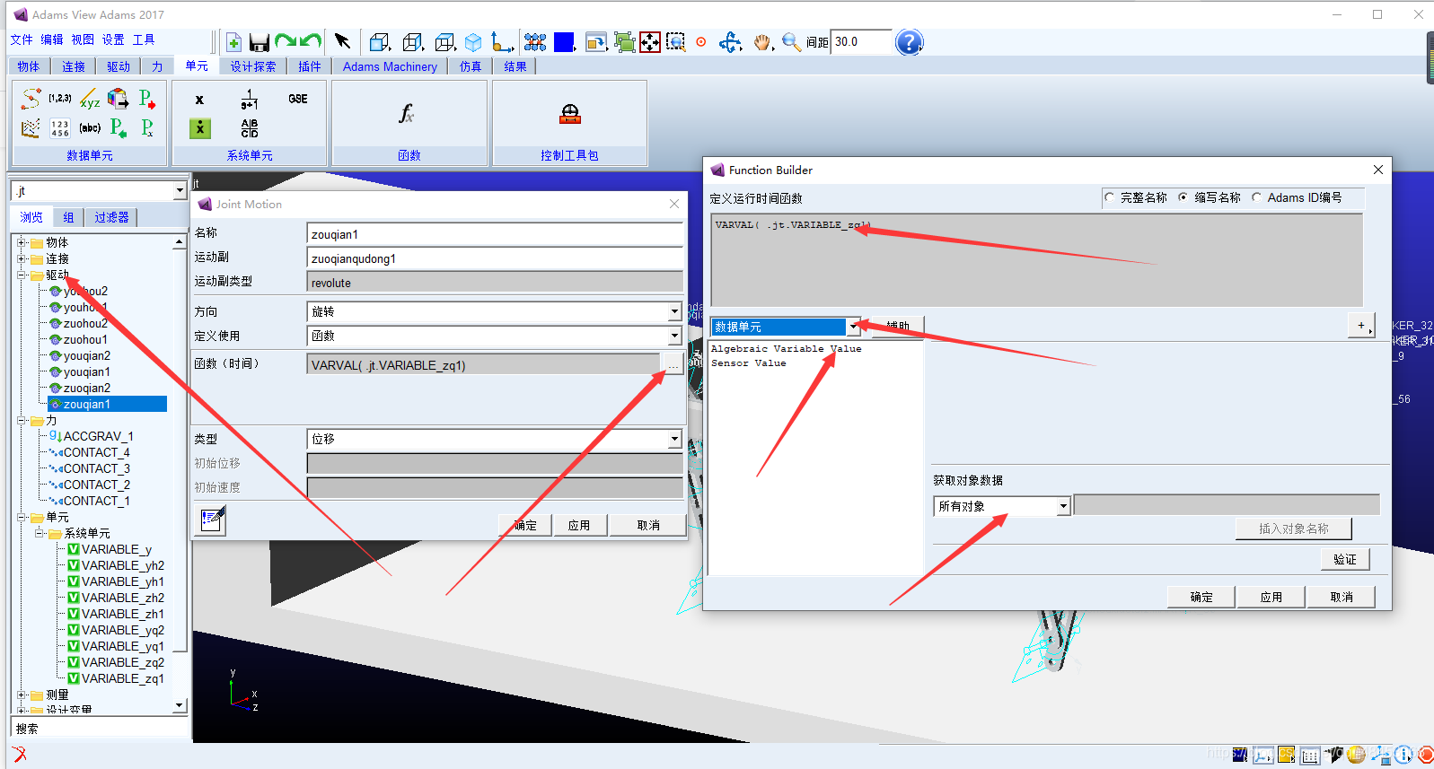Open the .jt model dropdown in browser
The width and height of the screenshot is (1434, 769).
click(180, 191)
